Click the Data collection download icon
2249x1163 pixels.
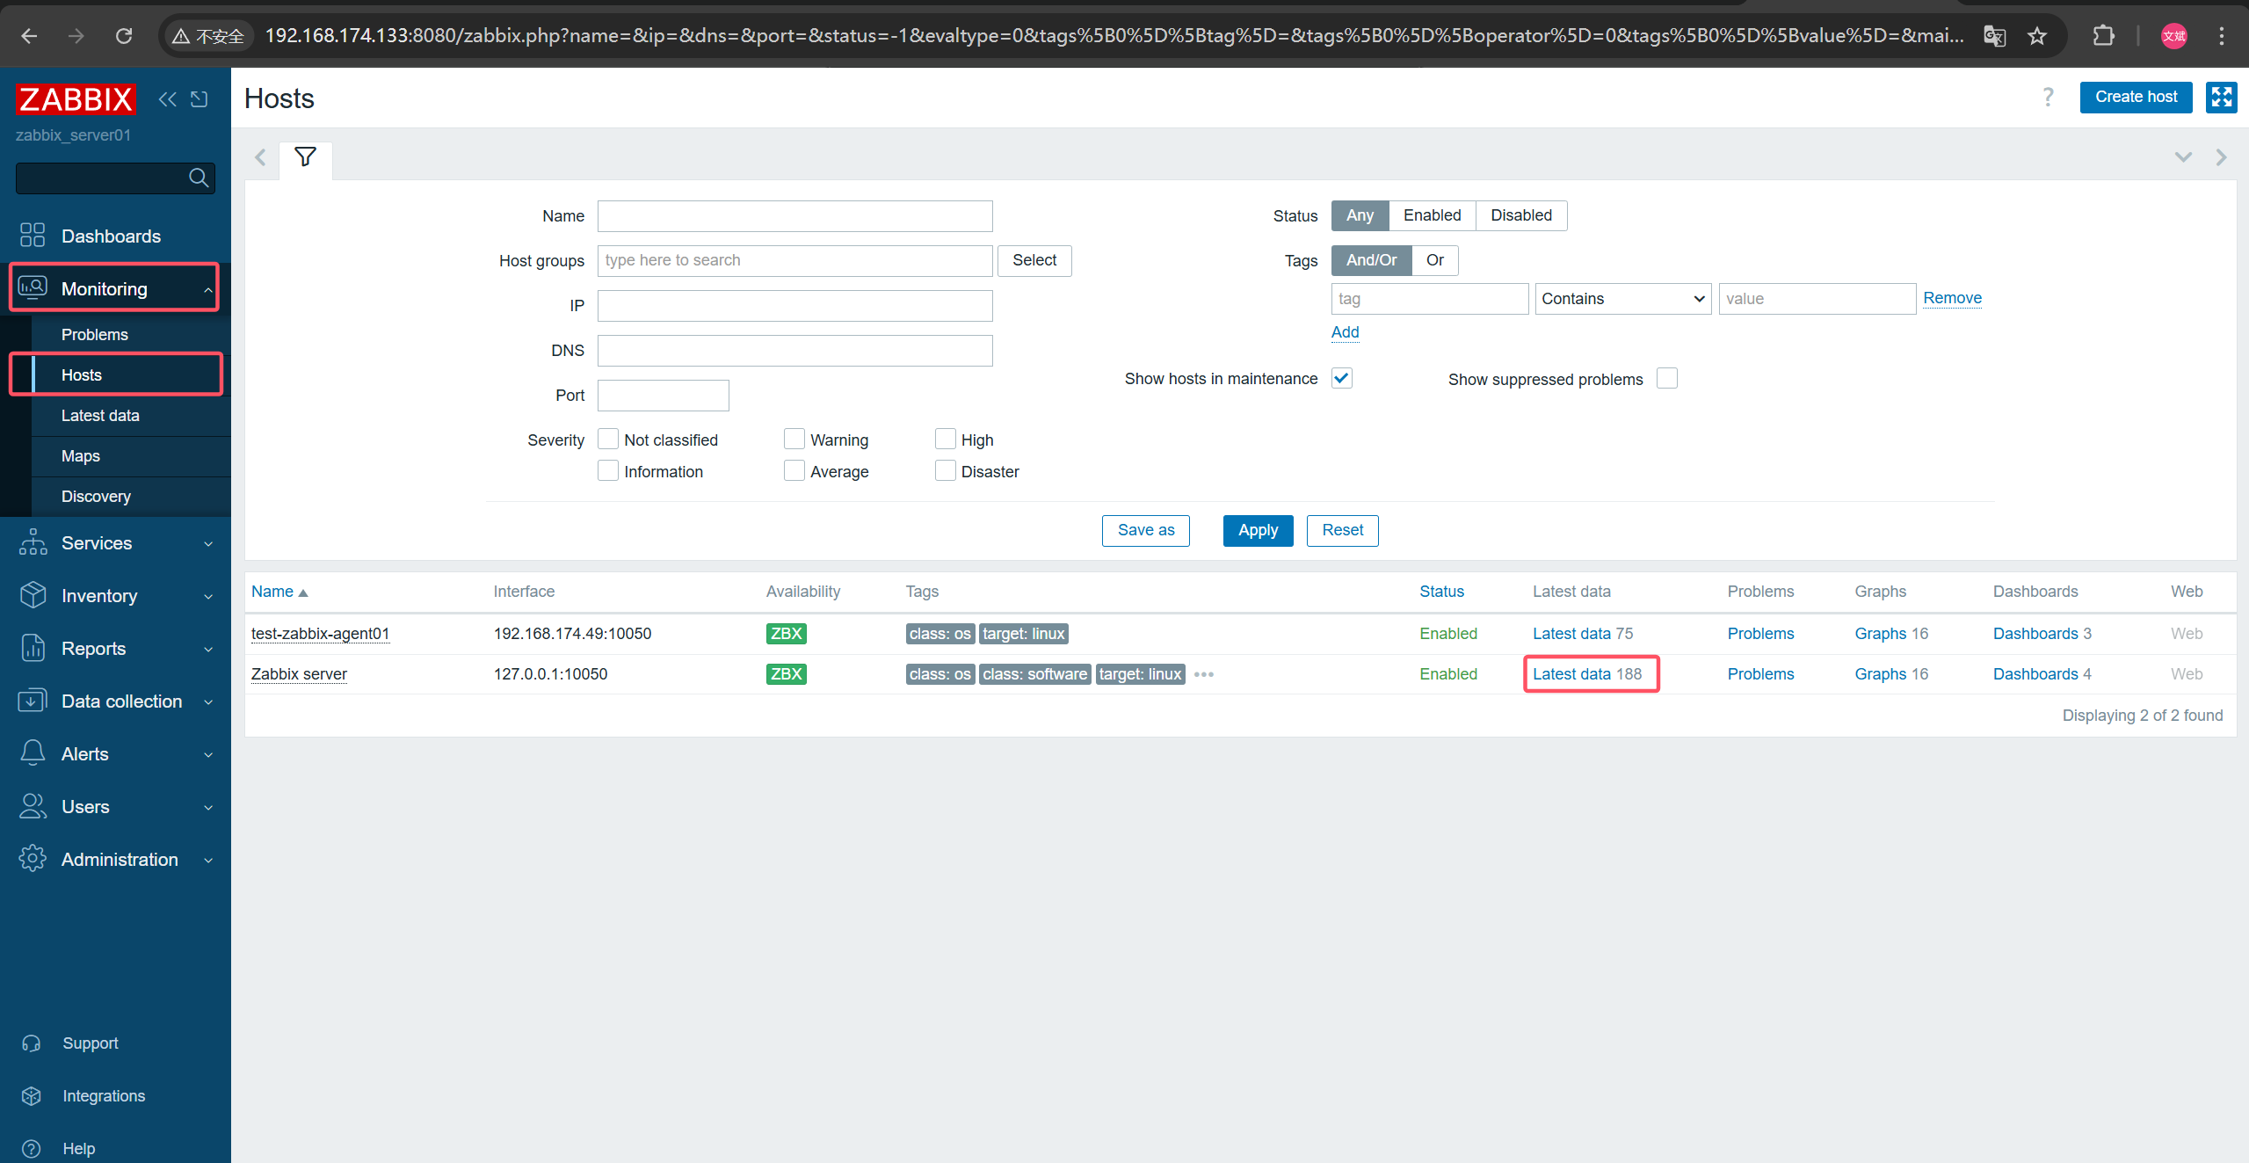point(33,701)
